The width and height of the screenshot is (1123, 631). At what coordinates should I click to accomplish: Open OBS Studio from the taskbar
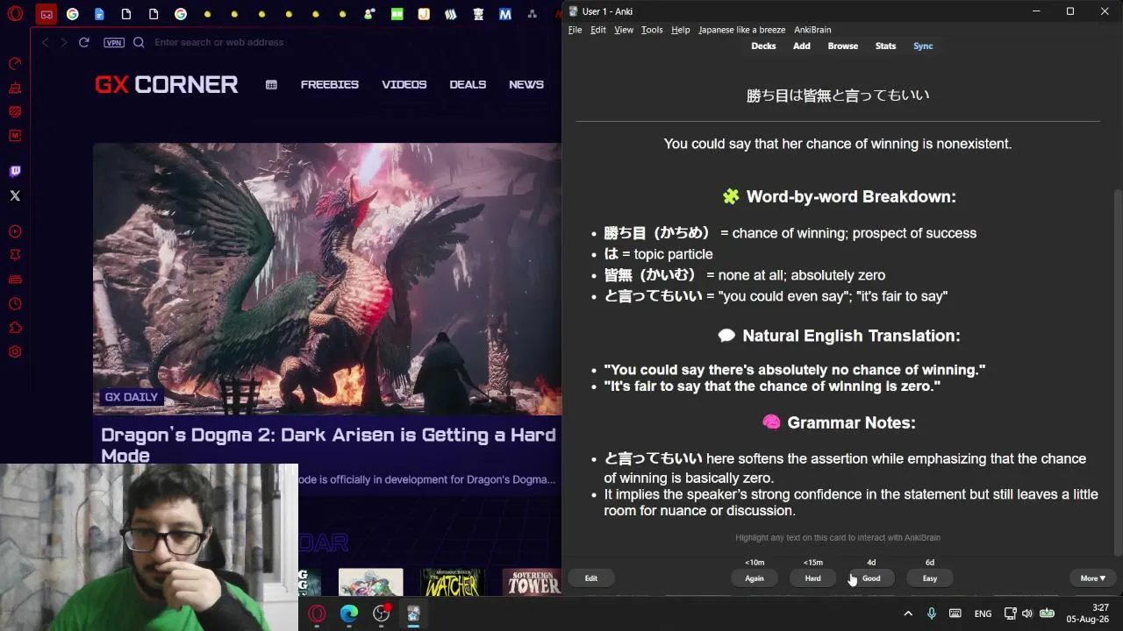[x=382, y=613]
